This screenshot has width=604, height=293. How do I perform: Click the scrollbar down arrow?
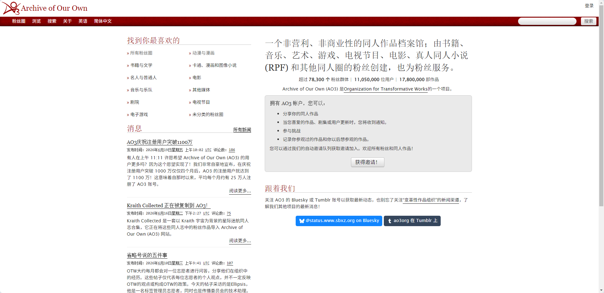pos(601,290)
